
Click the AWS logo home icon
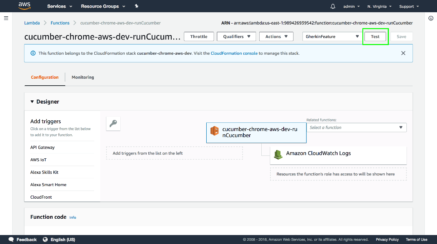pyautogui.click(x=24, y=6)
